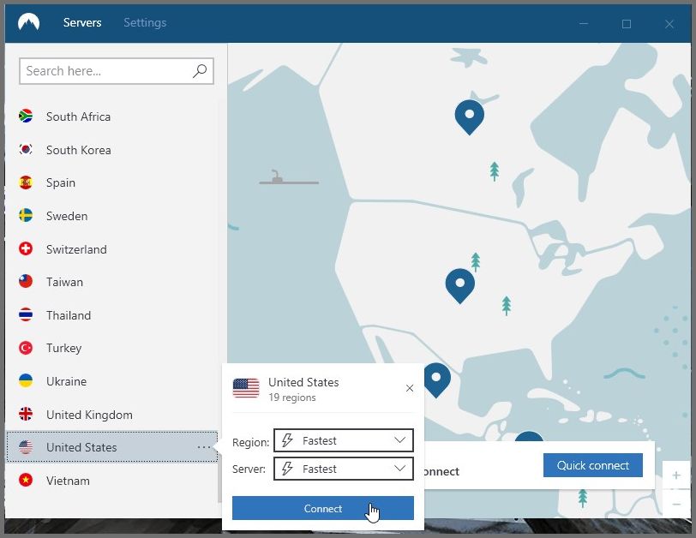
Task: Select the Mexico map pin
Action: click(x=437, y=380)
